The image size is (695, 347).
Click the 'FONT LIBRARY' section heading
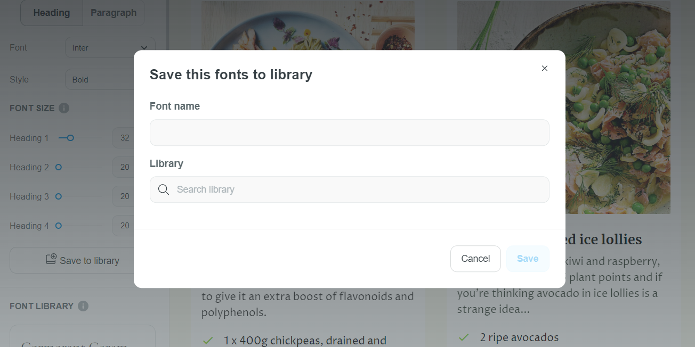pyautogui.click(x=42, y=306)
